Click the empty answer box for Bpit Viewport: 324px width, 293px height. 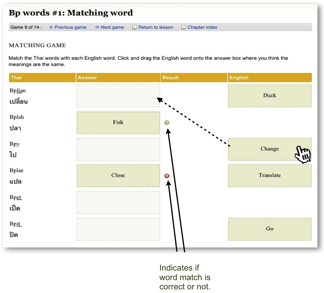(x=118, y=229)
